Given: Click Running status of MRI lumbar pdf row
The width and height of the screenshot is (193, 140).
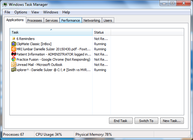Looking at the screenshot, I should tap(100, 49).
